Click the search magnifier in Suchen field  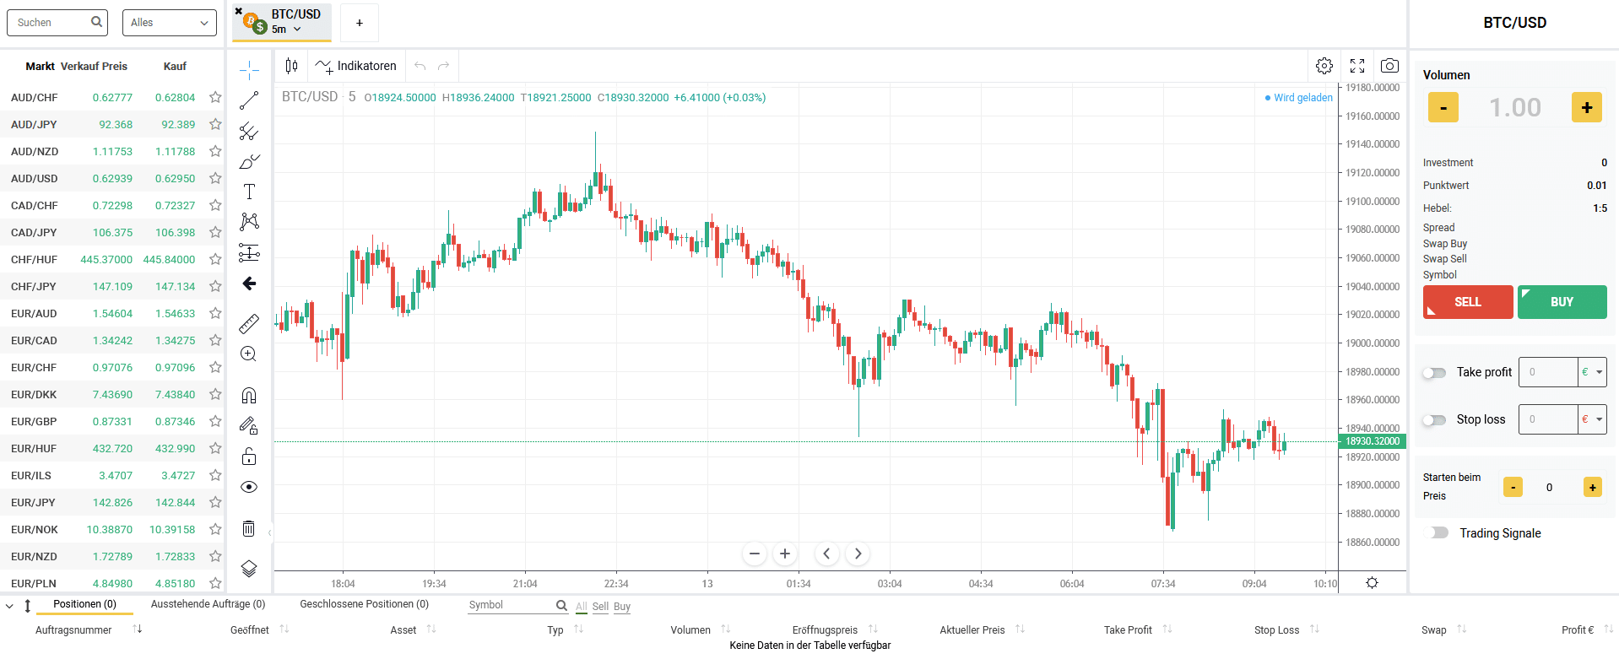[x=97, y=22]
